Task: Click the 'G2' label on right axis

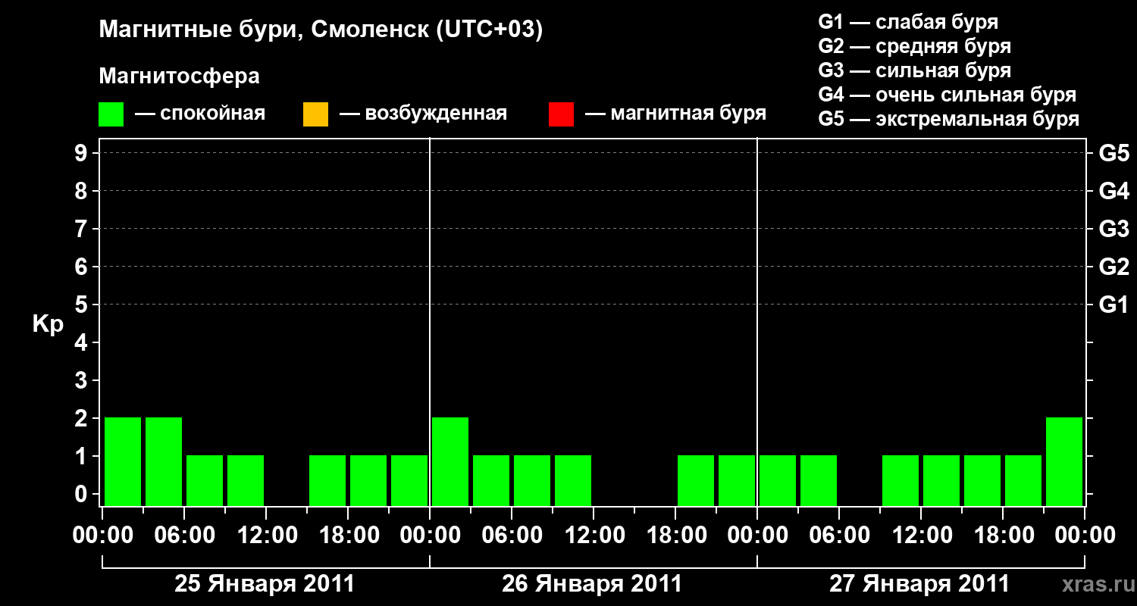Action: pyautogui.click(x=1114, y=267)
